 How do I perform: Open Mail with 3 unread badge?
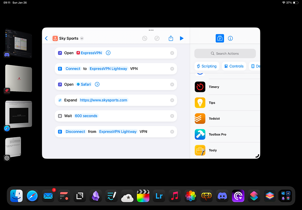(48, 196)
